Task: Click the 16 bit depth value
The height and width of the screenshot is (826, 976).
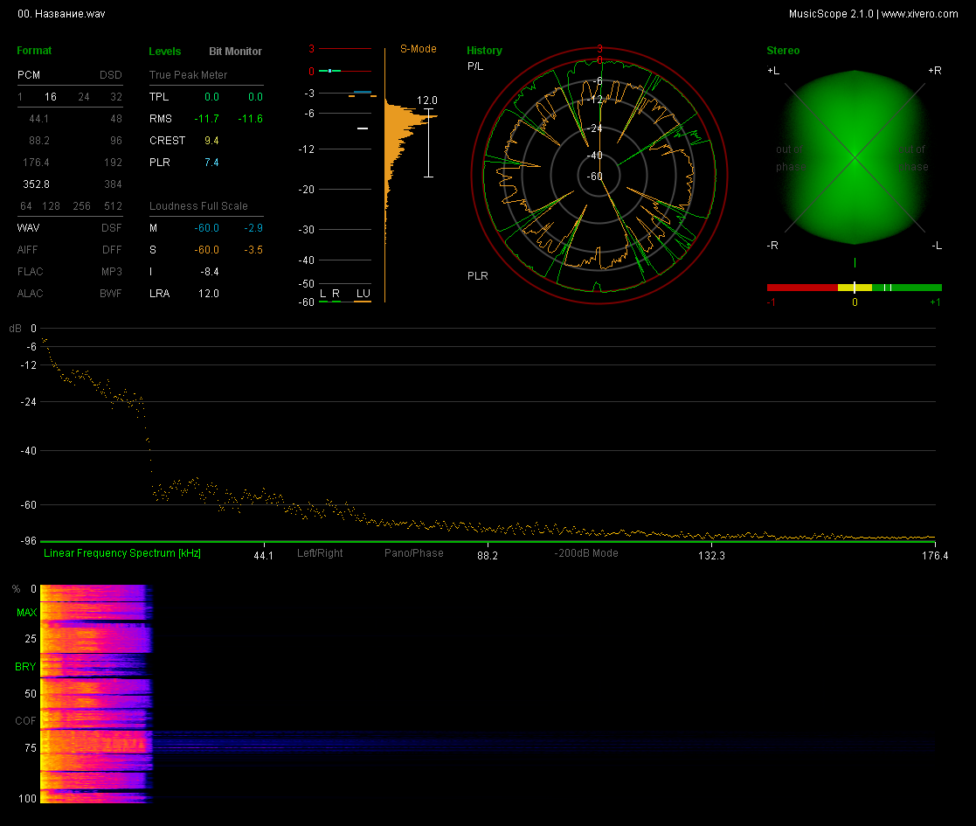Action: click(51, 97)
